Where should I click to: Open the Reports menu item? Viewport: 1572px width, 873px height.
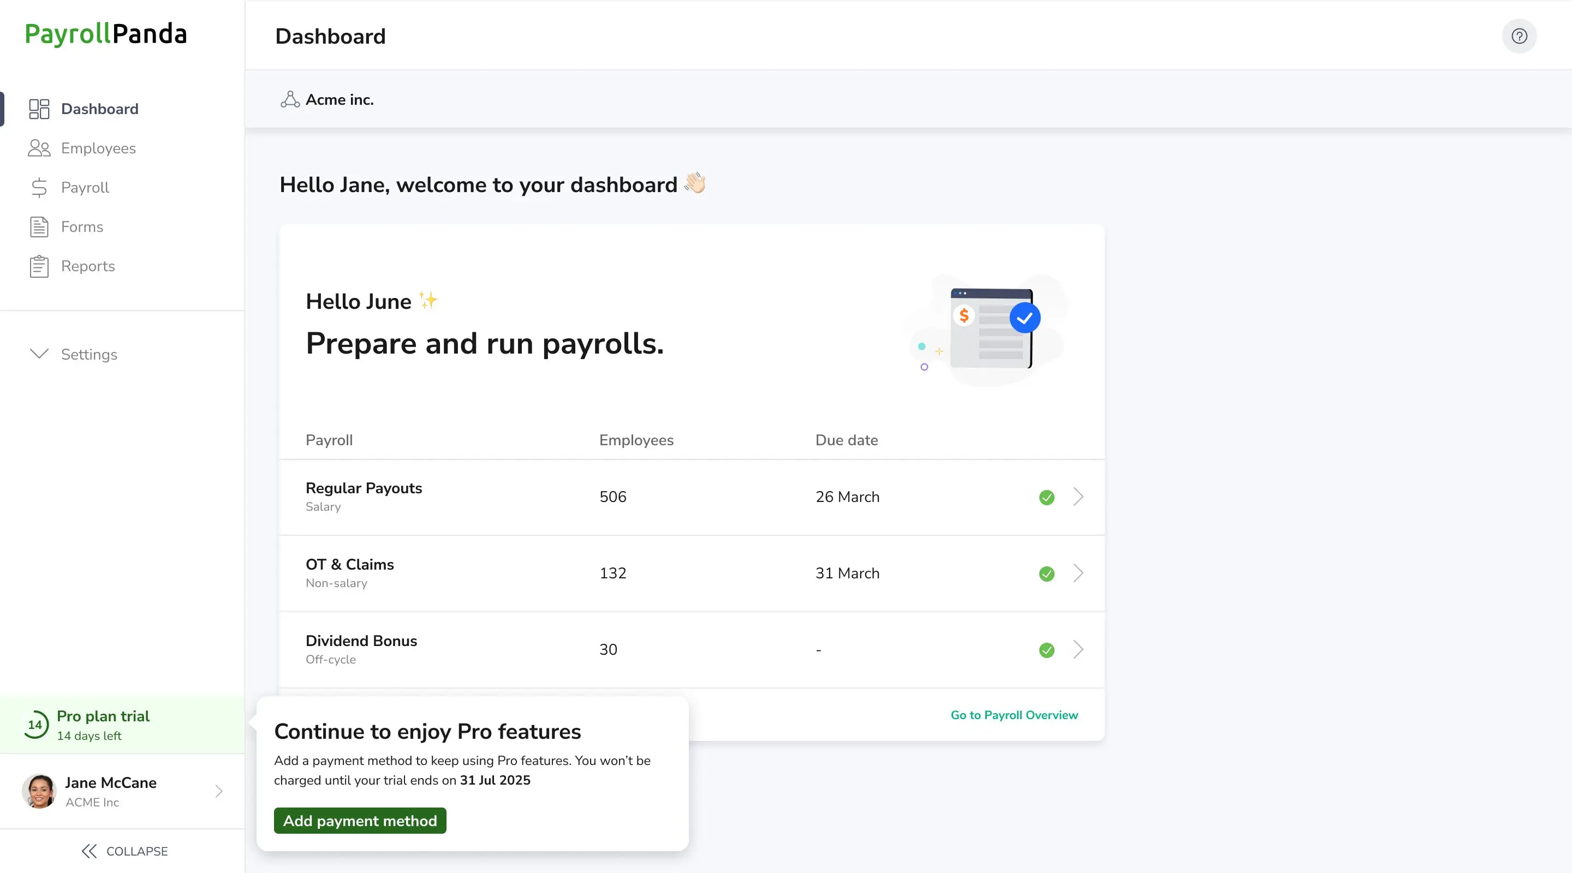88,267
